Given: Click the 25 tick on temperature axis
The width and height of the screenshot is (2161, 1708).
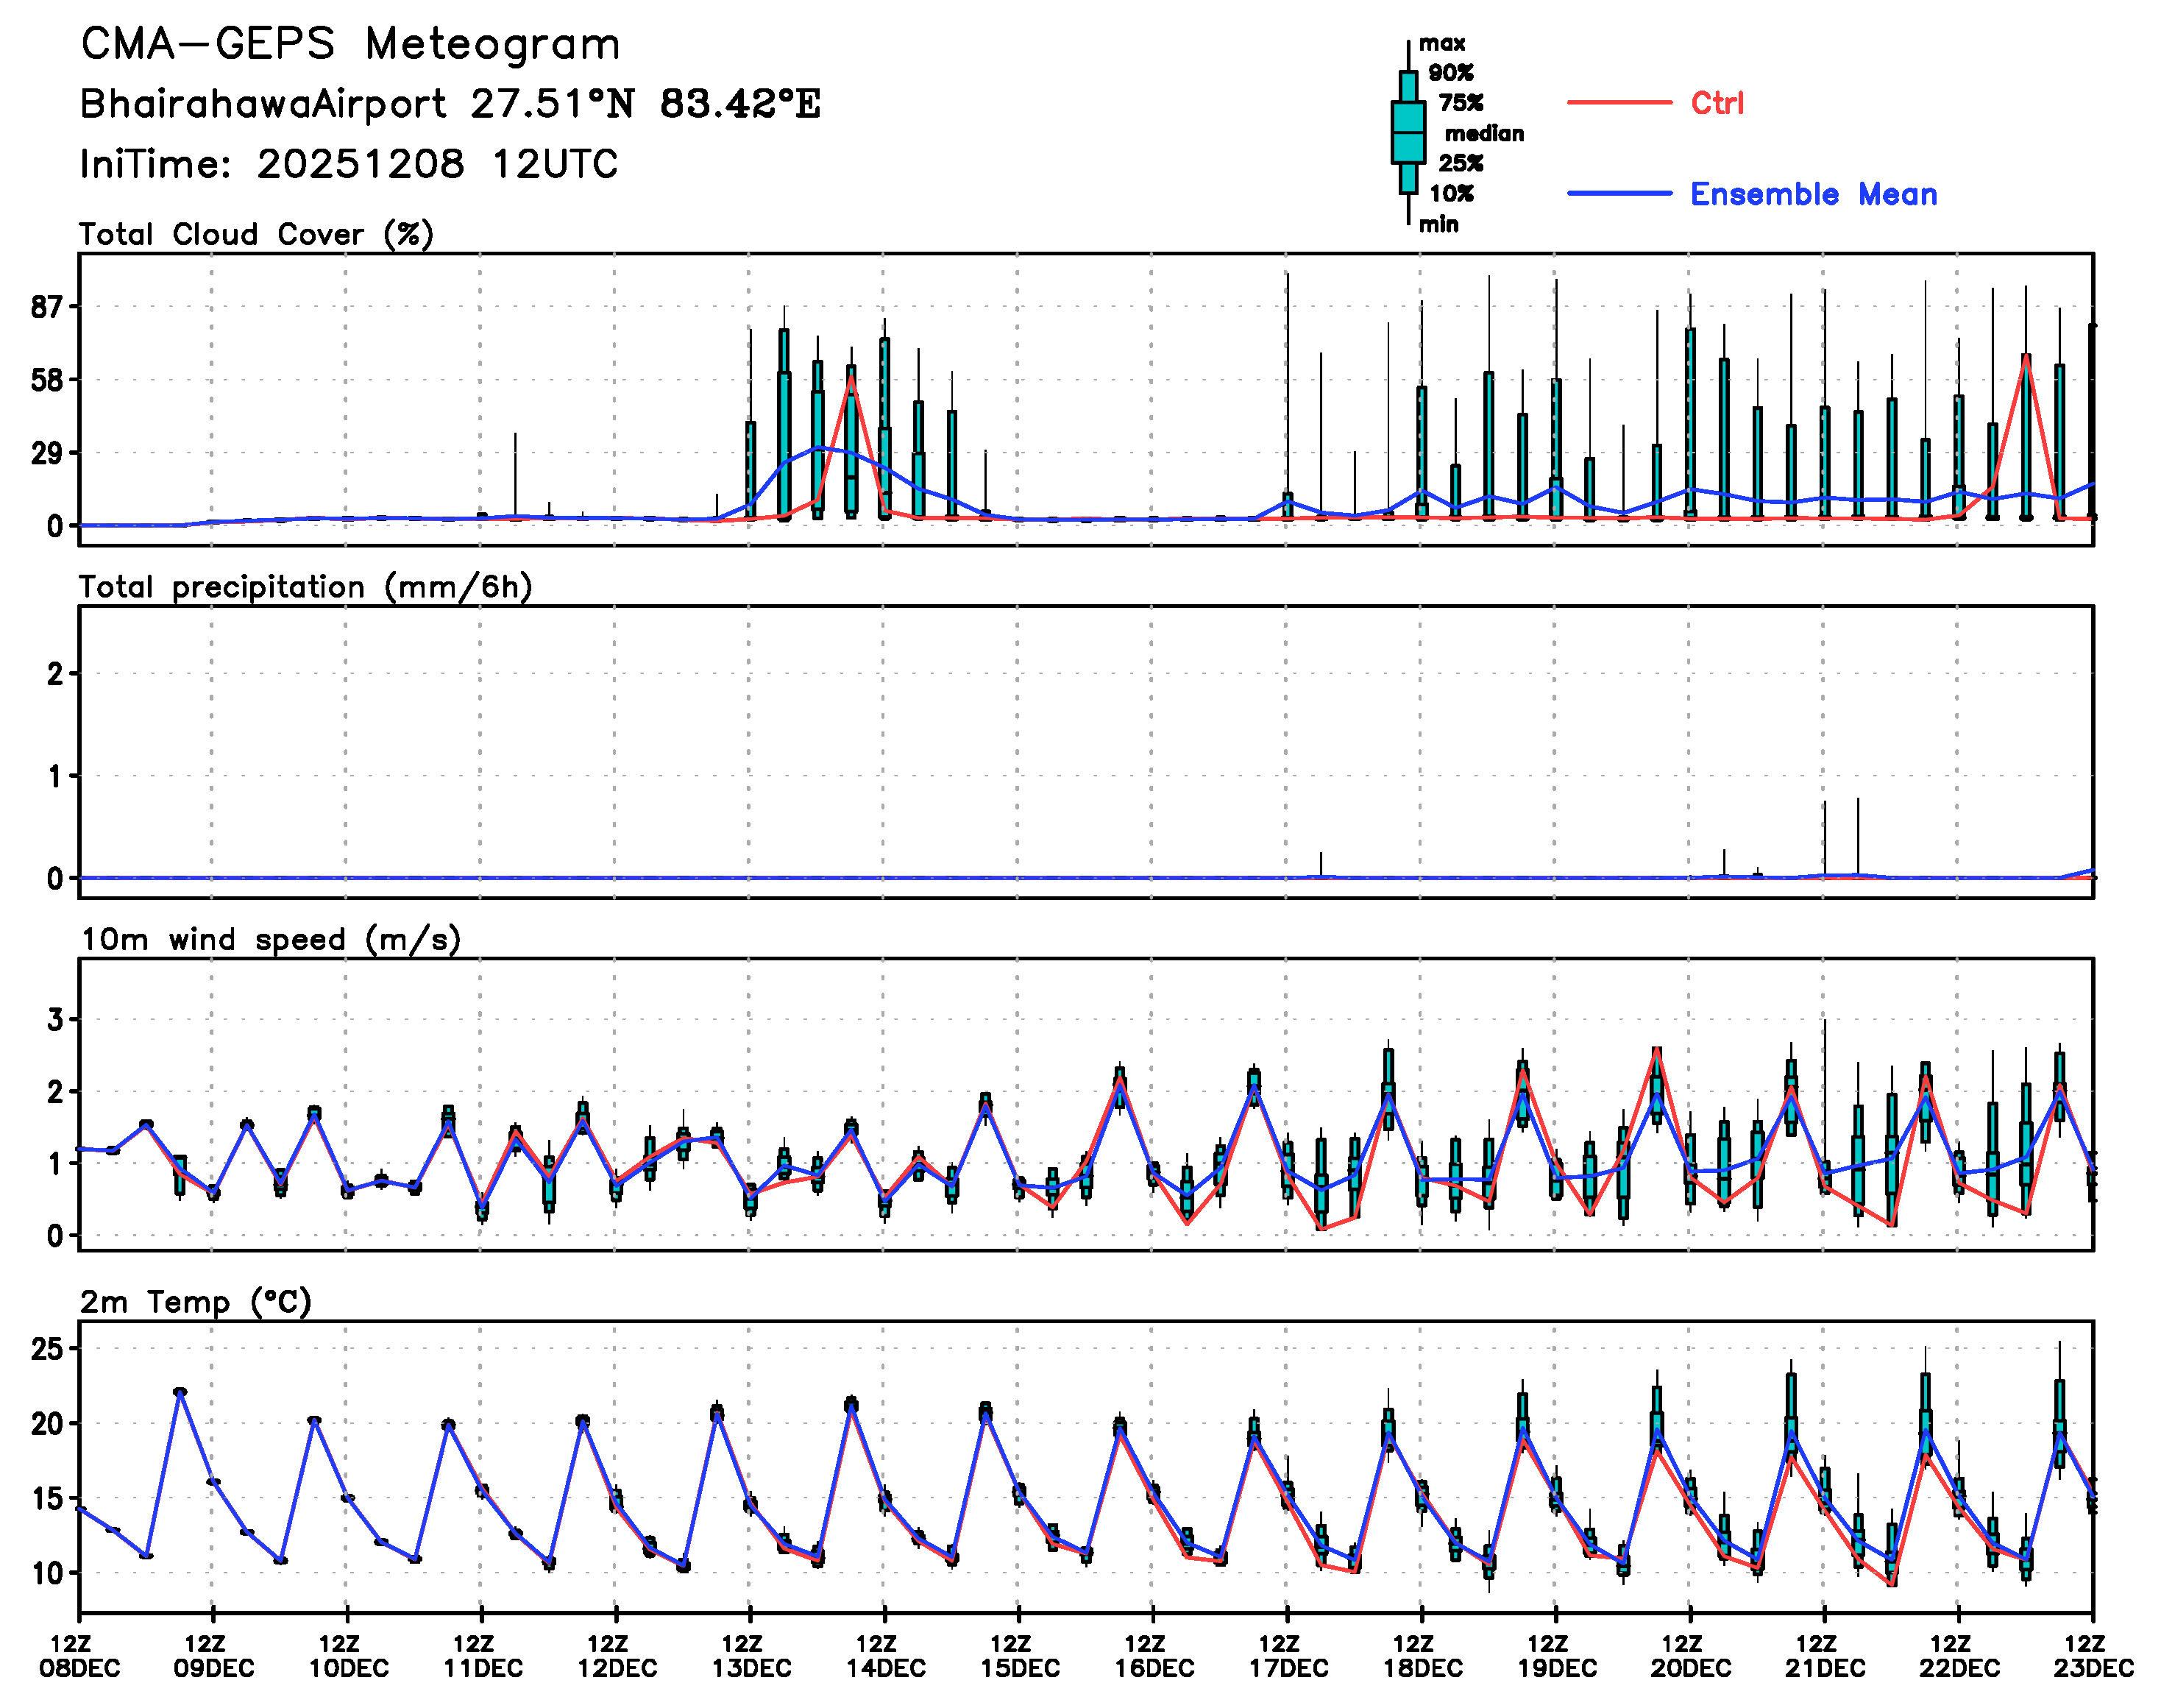Looking at the screenshot, I should 47,1349.
